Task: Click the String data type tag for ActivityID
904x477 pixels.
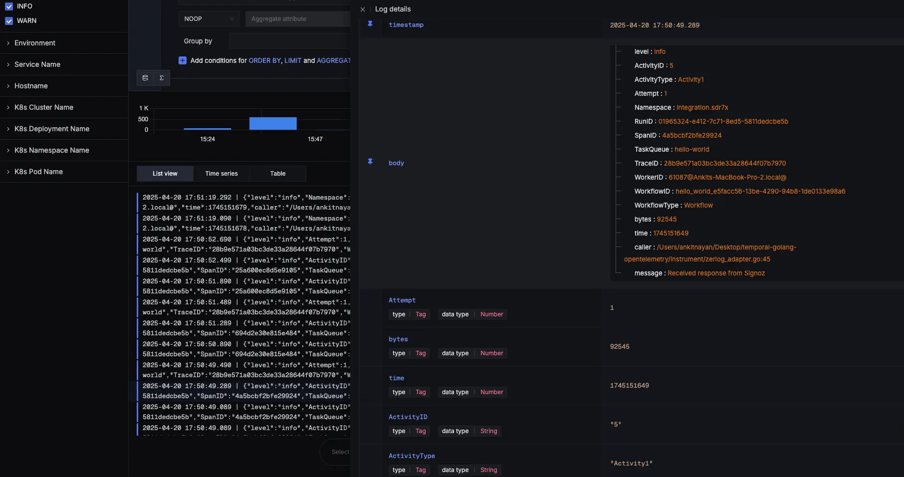Action: [488, 431]
